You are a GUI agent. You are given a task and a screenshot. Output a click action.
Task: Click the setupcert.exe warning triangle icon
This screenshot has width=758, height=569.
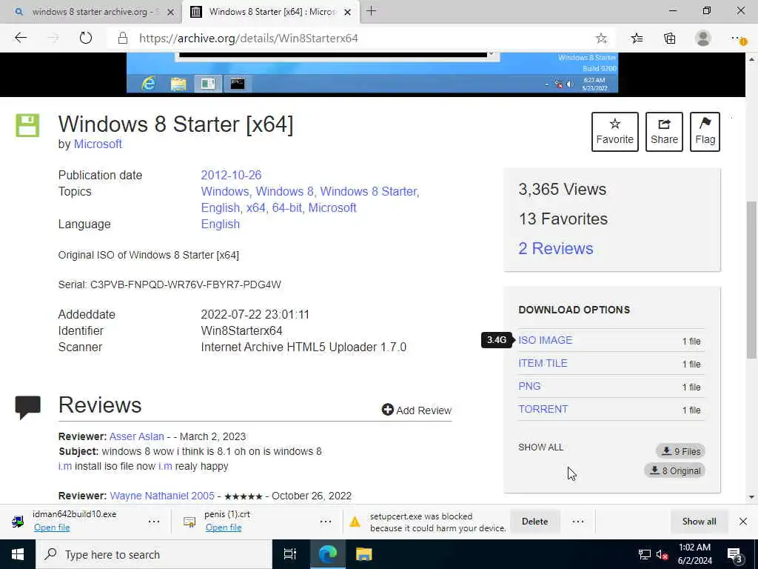coord(355,522)
